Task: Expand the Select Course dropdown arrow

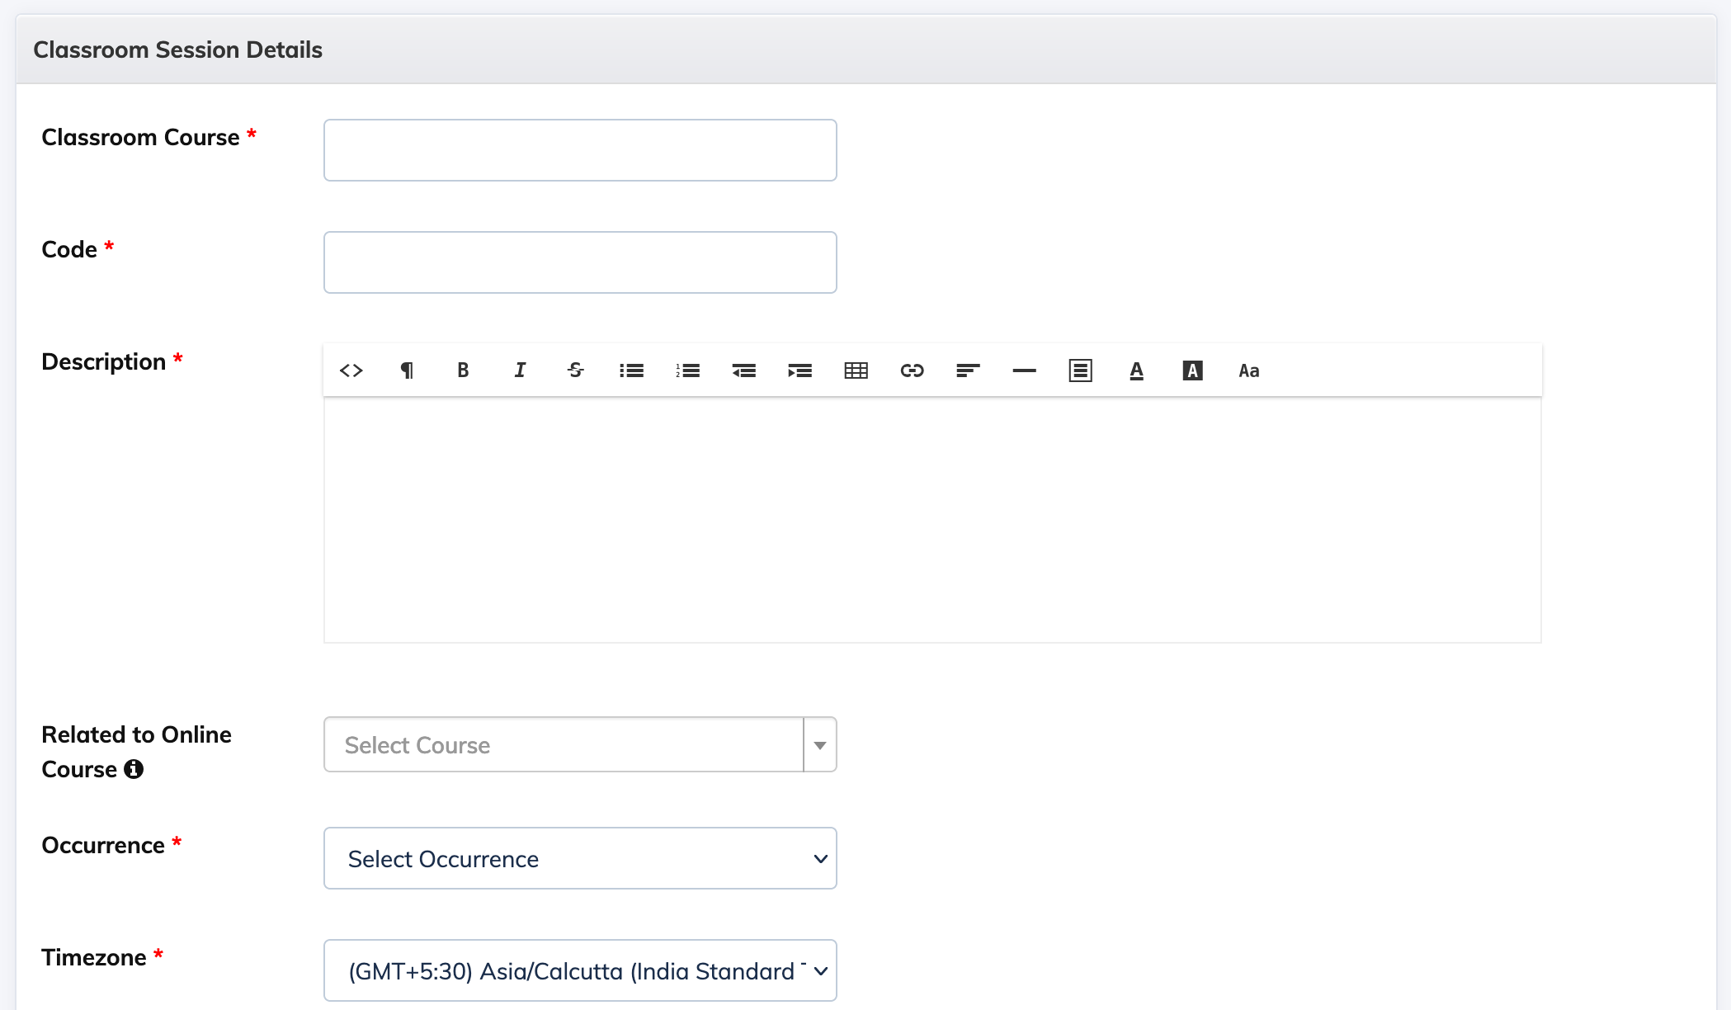Action: pyautogui.click(x=820, y=745)
